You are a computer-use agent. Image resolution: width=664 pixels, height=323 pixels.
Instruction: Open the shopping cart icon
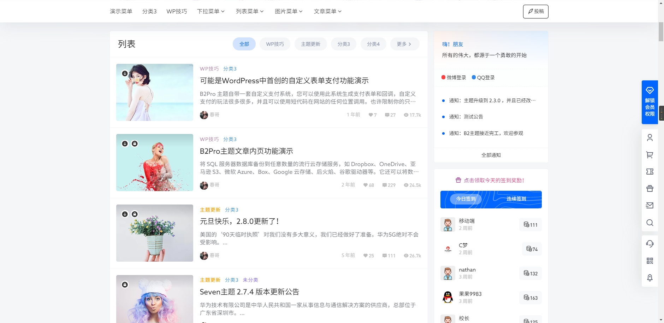tap(650, 154)
